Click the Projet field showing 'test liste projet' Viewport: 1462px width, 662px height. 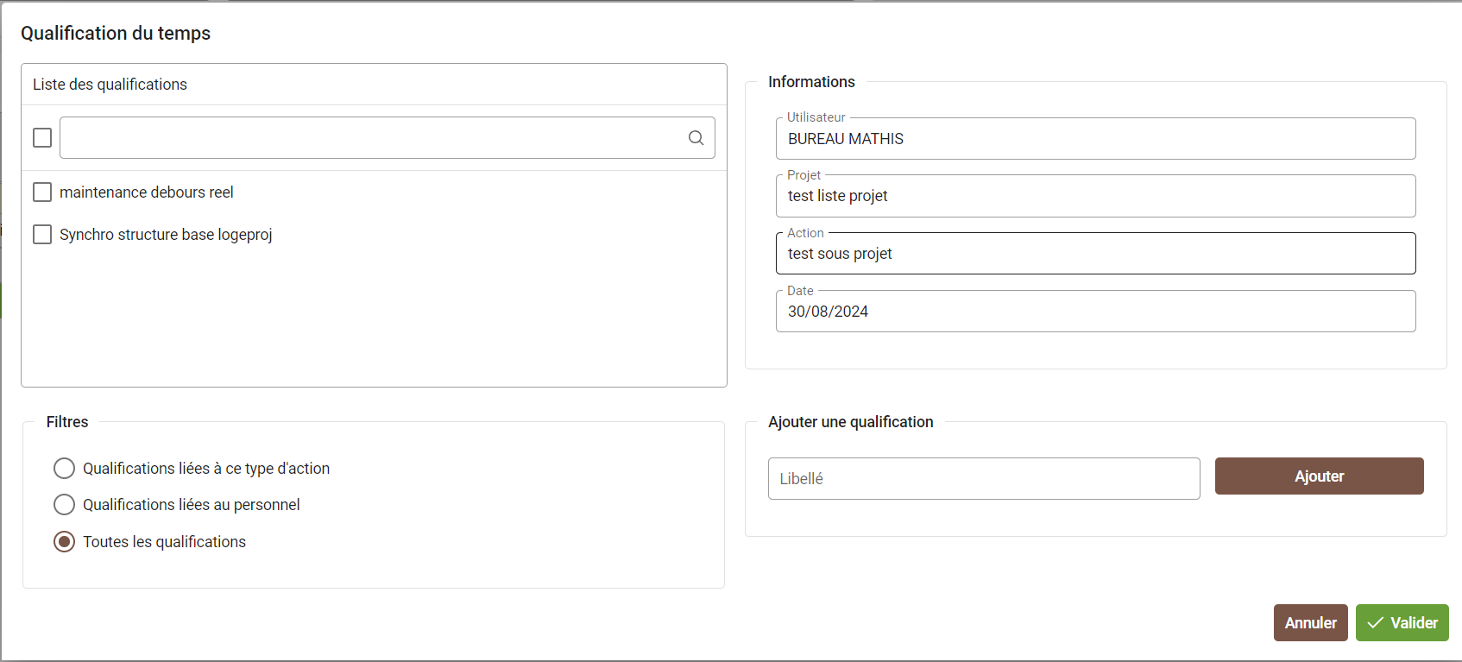(x=1094, y=196)
